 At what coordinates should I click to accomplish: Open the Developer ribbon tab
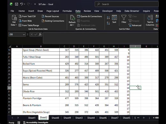(108, 11)
